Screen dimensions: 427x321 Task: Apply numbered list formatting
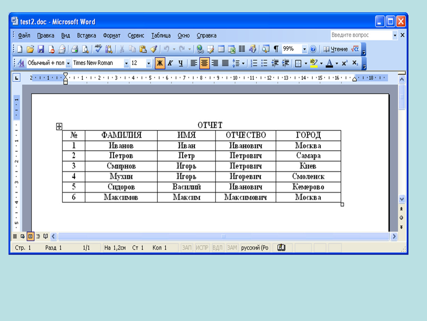click(254, 63)
